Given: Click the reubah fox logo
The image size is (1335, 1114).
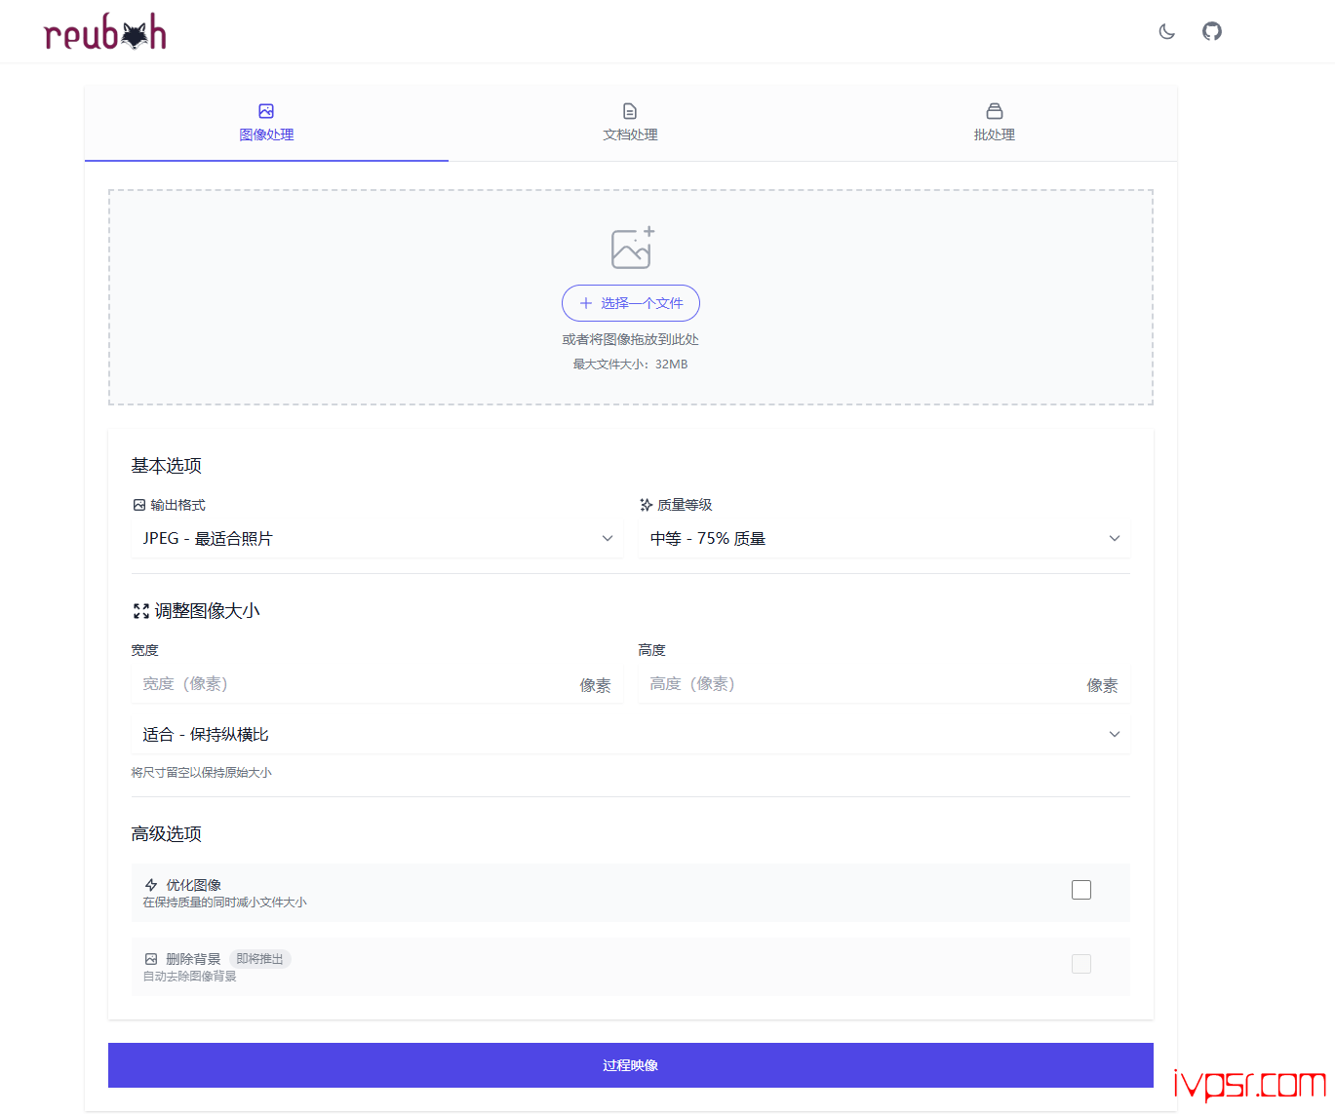Looking at the screenshot, I should coord(105,32).
